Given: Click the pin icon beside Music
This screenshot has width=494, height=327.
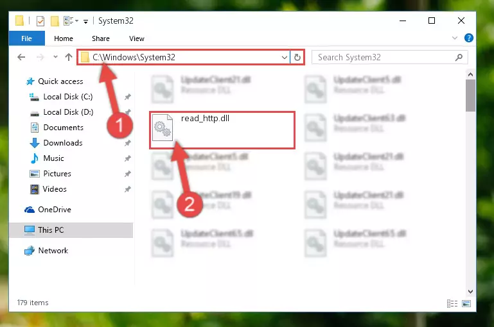Looking at the screenshot, I should click(x=127, y=158).
